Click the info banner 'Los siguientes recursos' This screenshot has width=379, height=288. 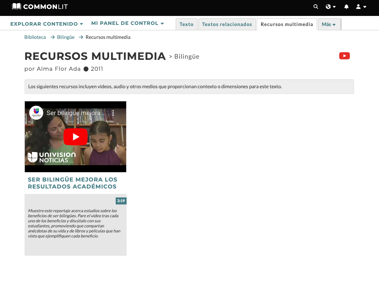point(189,87)
